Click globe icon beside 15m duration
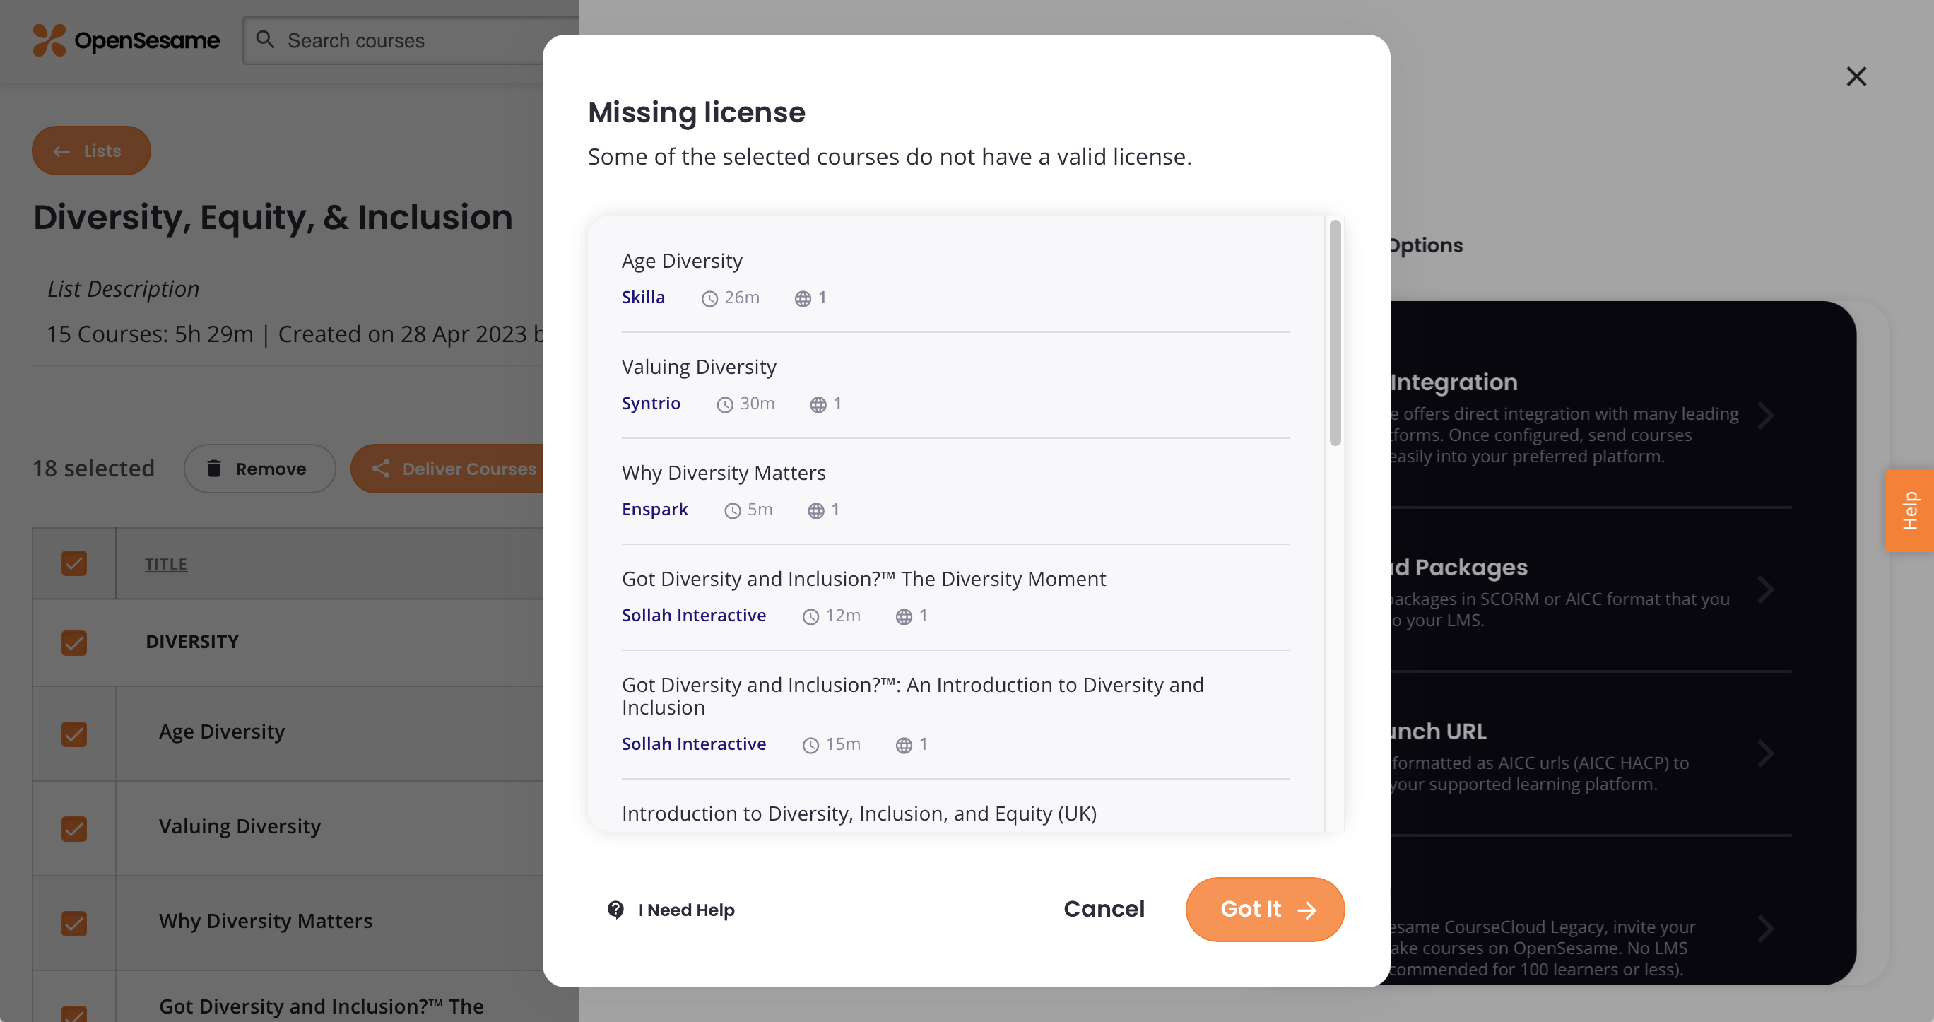This screenshot has width=1934, height=1022. pos(903,745)
